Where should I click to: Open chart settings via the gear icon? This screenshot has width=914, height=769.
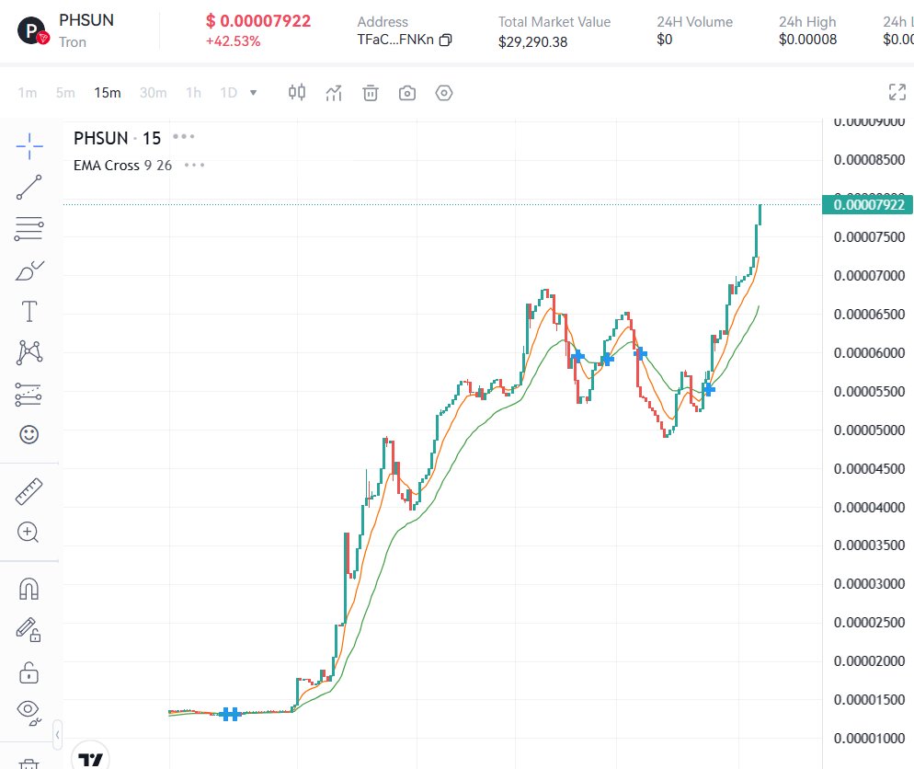(443, 93)
